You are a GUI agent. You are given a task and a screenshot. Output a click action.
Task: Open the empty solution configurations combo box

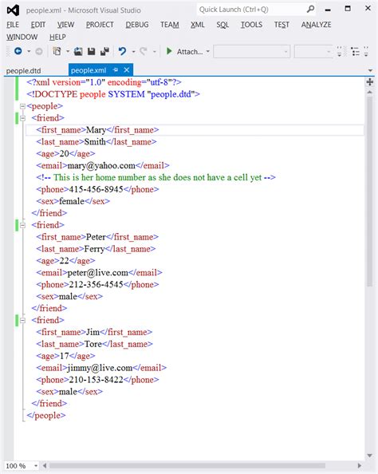coord(252,52)
